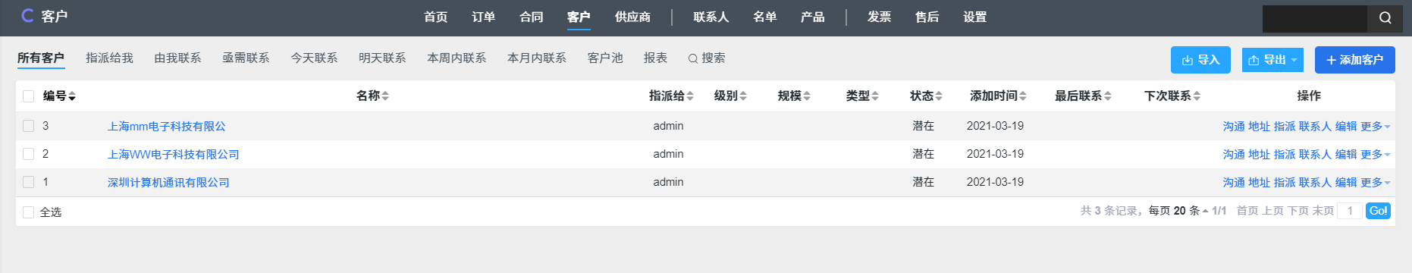The width and height of the screenshot is (1412, 273).
Task: Check the 全选 select-all checkbox
Action: click(x=29, y=212)
